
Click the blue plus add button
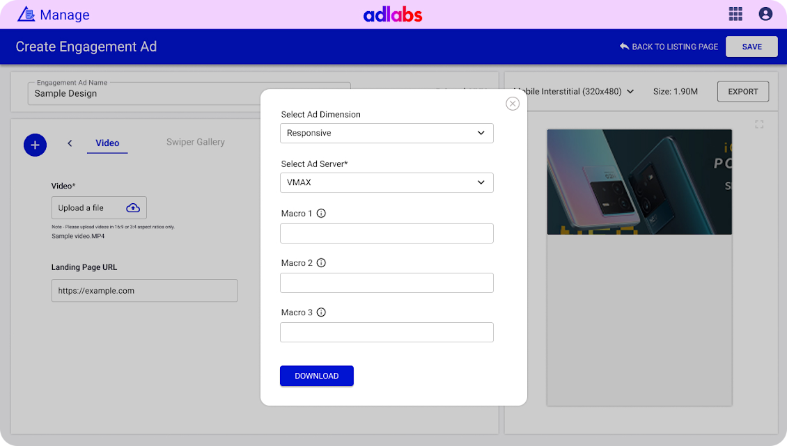[x=35, y=145]
